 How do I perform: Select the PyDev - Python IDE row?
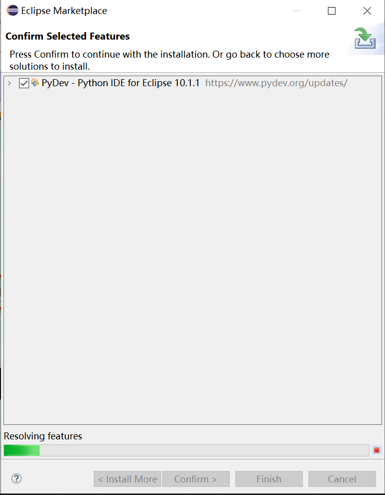pyautogui.click(x=120, y=83)
